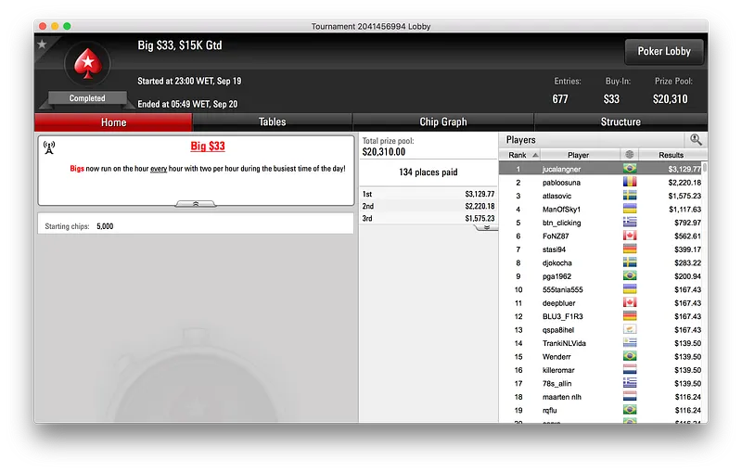
Task: Click the Brazil flag beside jucalangner
Action: click(630, 169)
